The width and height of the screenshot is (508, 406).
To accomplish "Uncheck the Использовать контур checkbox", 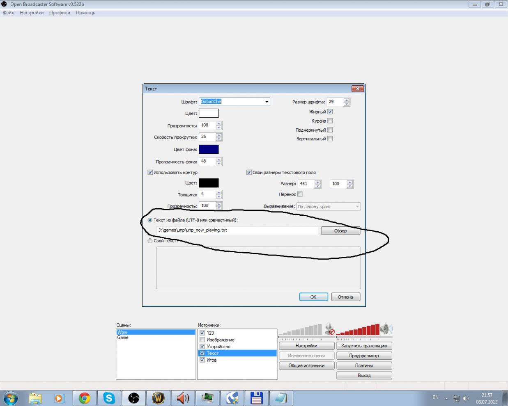I will (x=150, y=173).
